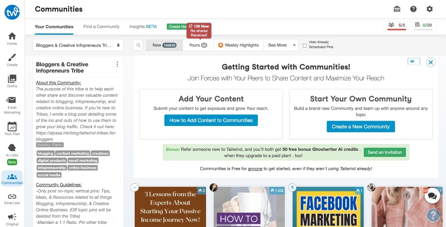Click the digital products tag

pyautogui.click(x=51, y=161)
